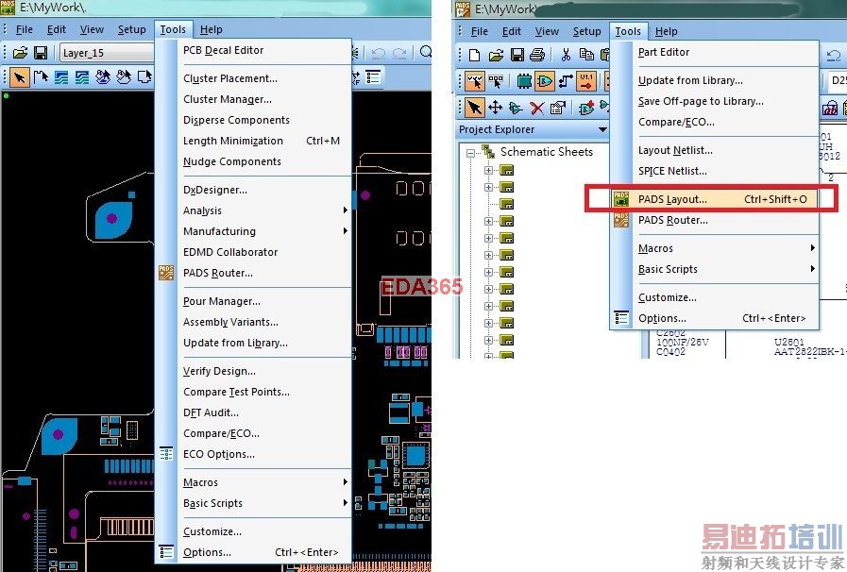Click Save disk icon in PCB layout window
The image size is (847, 572).
tap(41, 53)
